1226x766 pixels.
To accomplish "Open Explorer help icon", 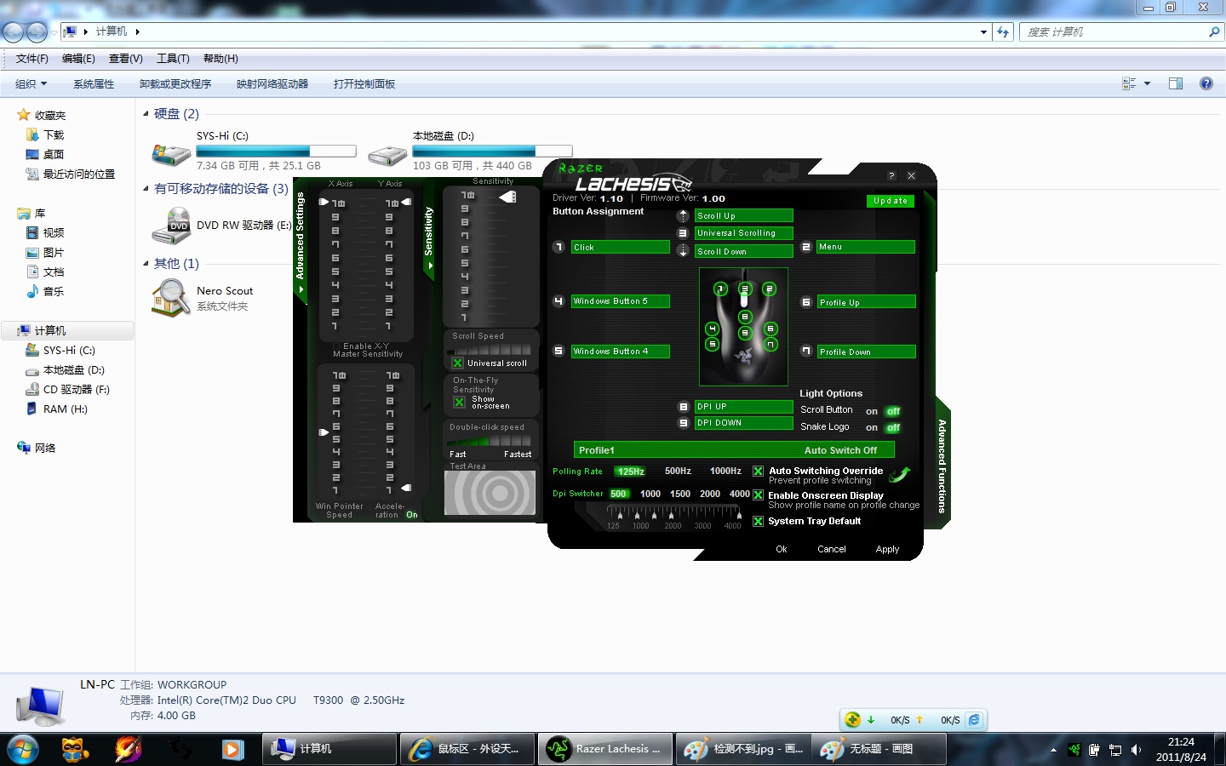I will pos(1206,83).
